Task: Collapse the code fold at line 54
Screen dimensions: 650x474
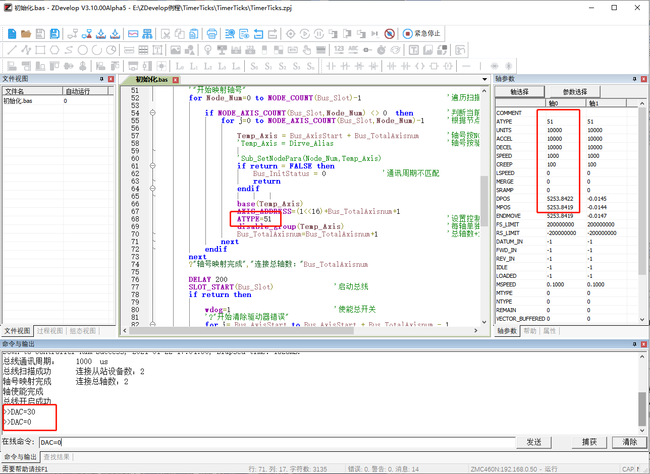Action: click(152, 113)
